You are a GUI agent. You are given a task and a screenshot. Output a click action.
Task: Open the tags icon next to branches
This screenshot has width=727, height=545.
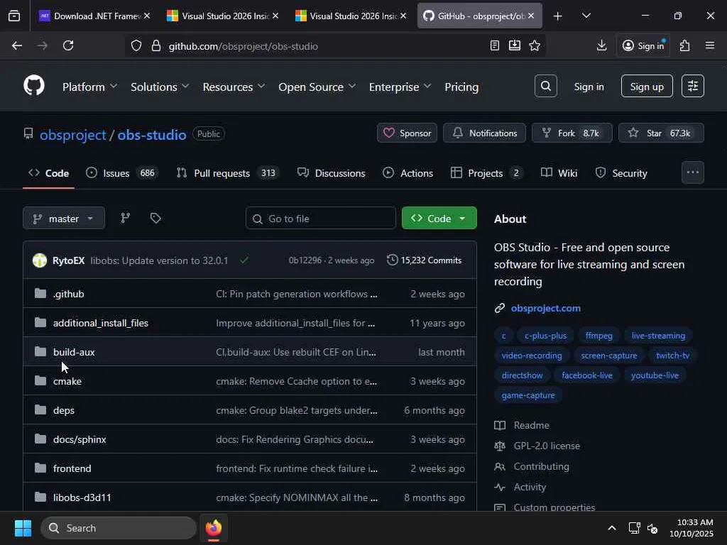click(x=155, y=218)
